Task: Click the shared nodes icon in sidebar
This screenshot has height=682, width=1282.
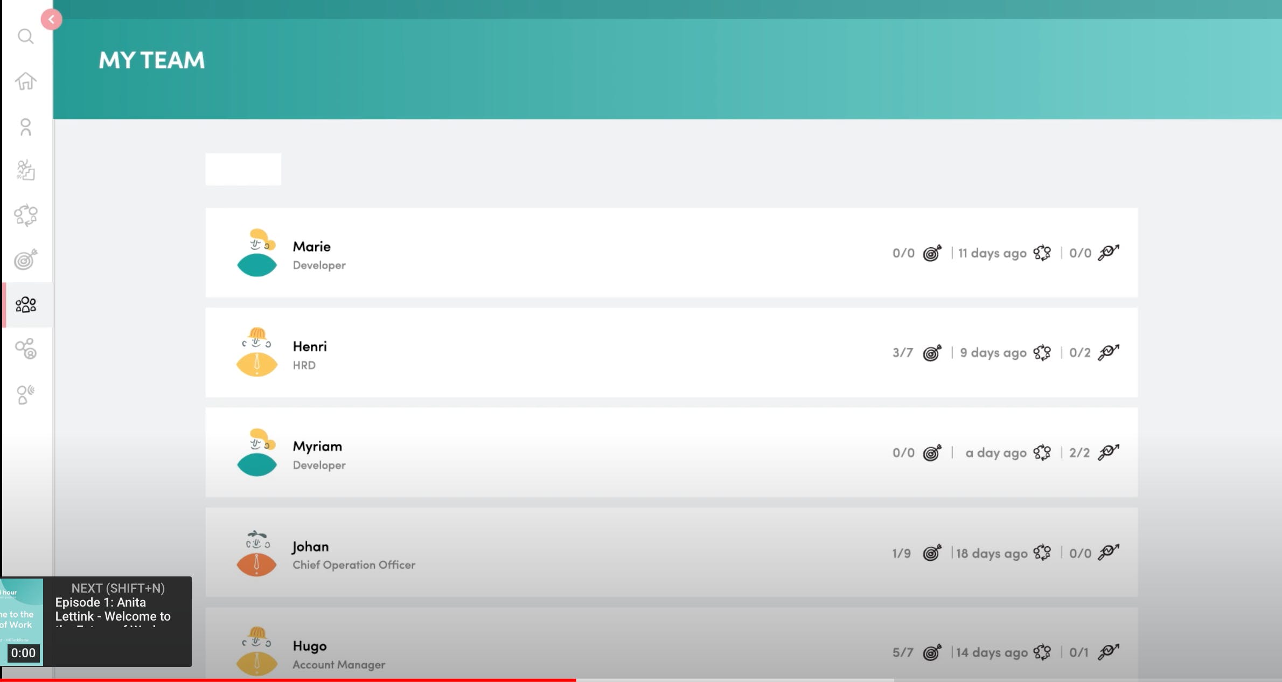Action: pyautogui.click(x=25, y=349)
